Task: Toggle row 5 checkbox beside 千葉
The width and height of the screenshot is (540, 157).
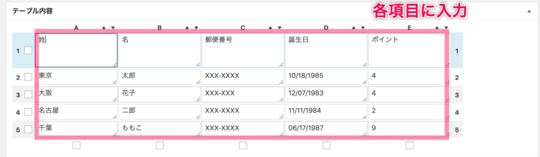Action: tap(28, 130)
